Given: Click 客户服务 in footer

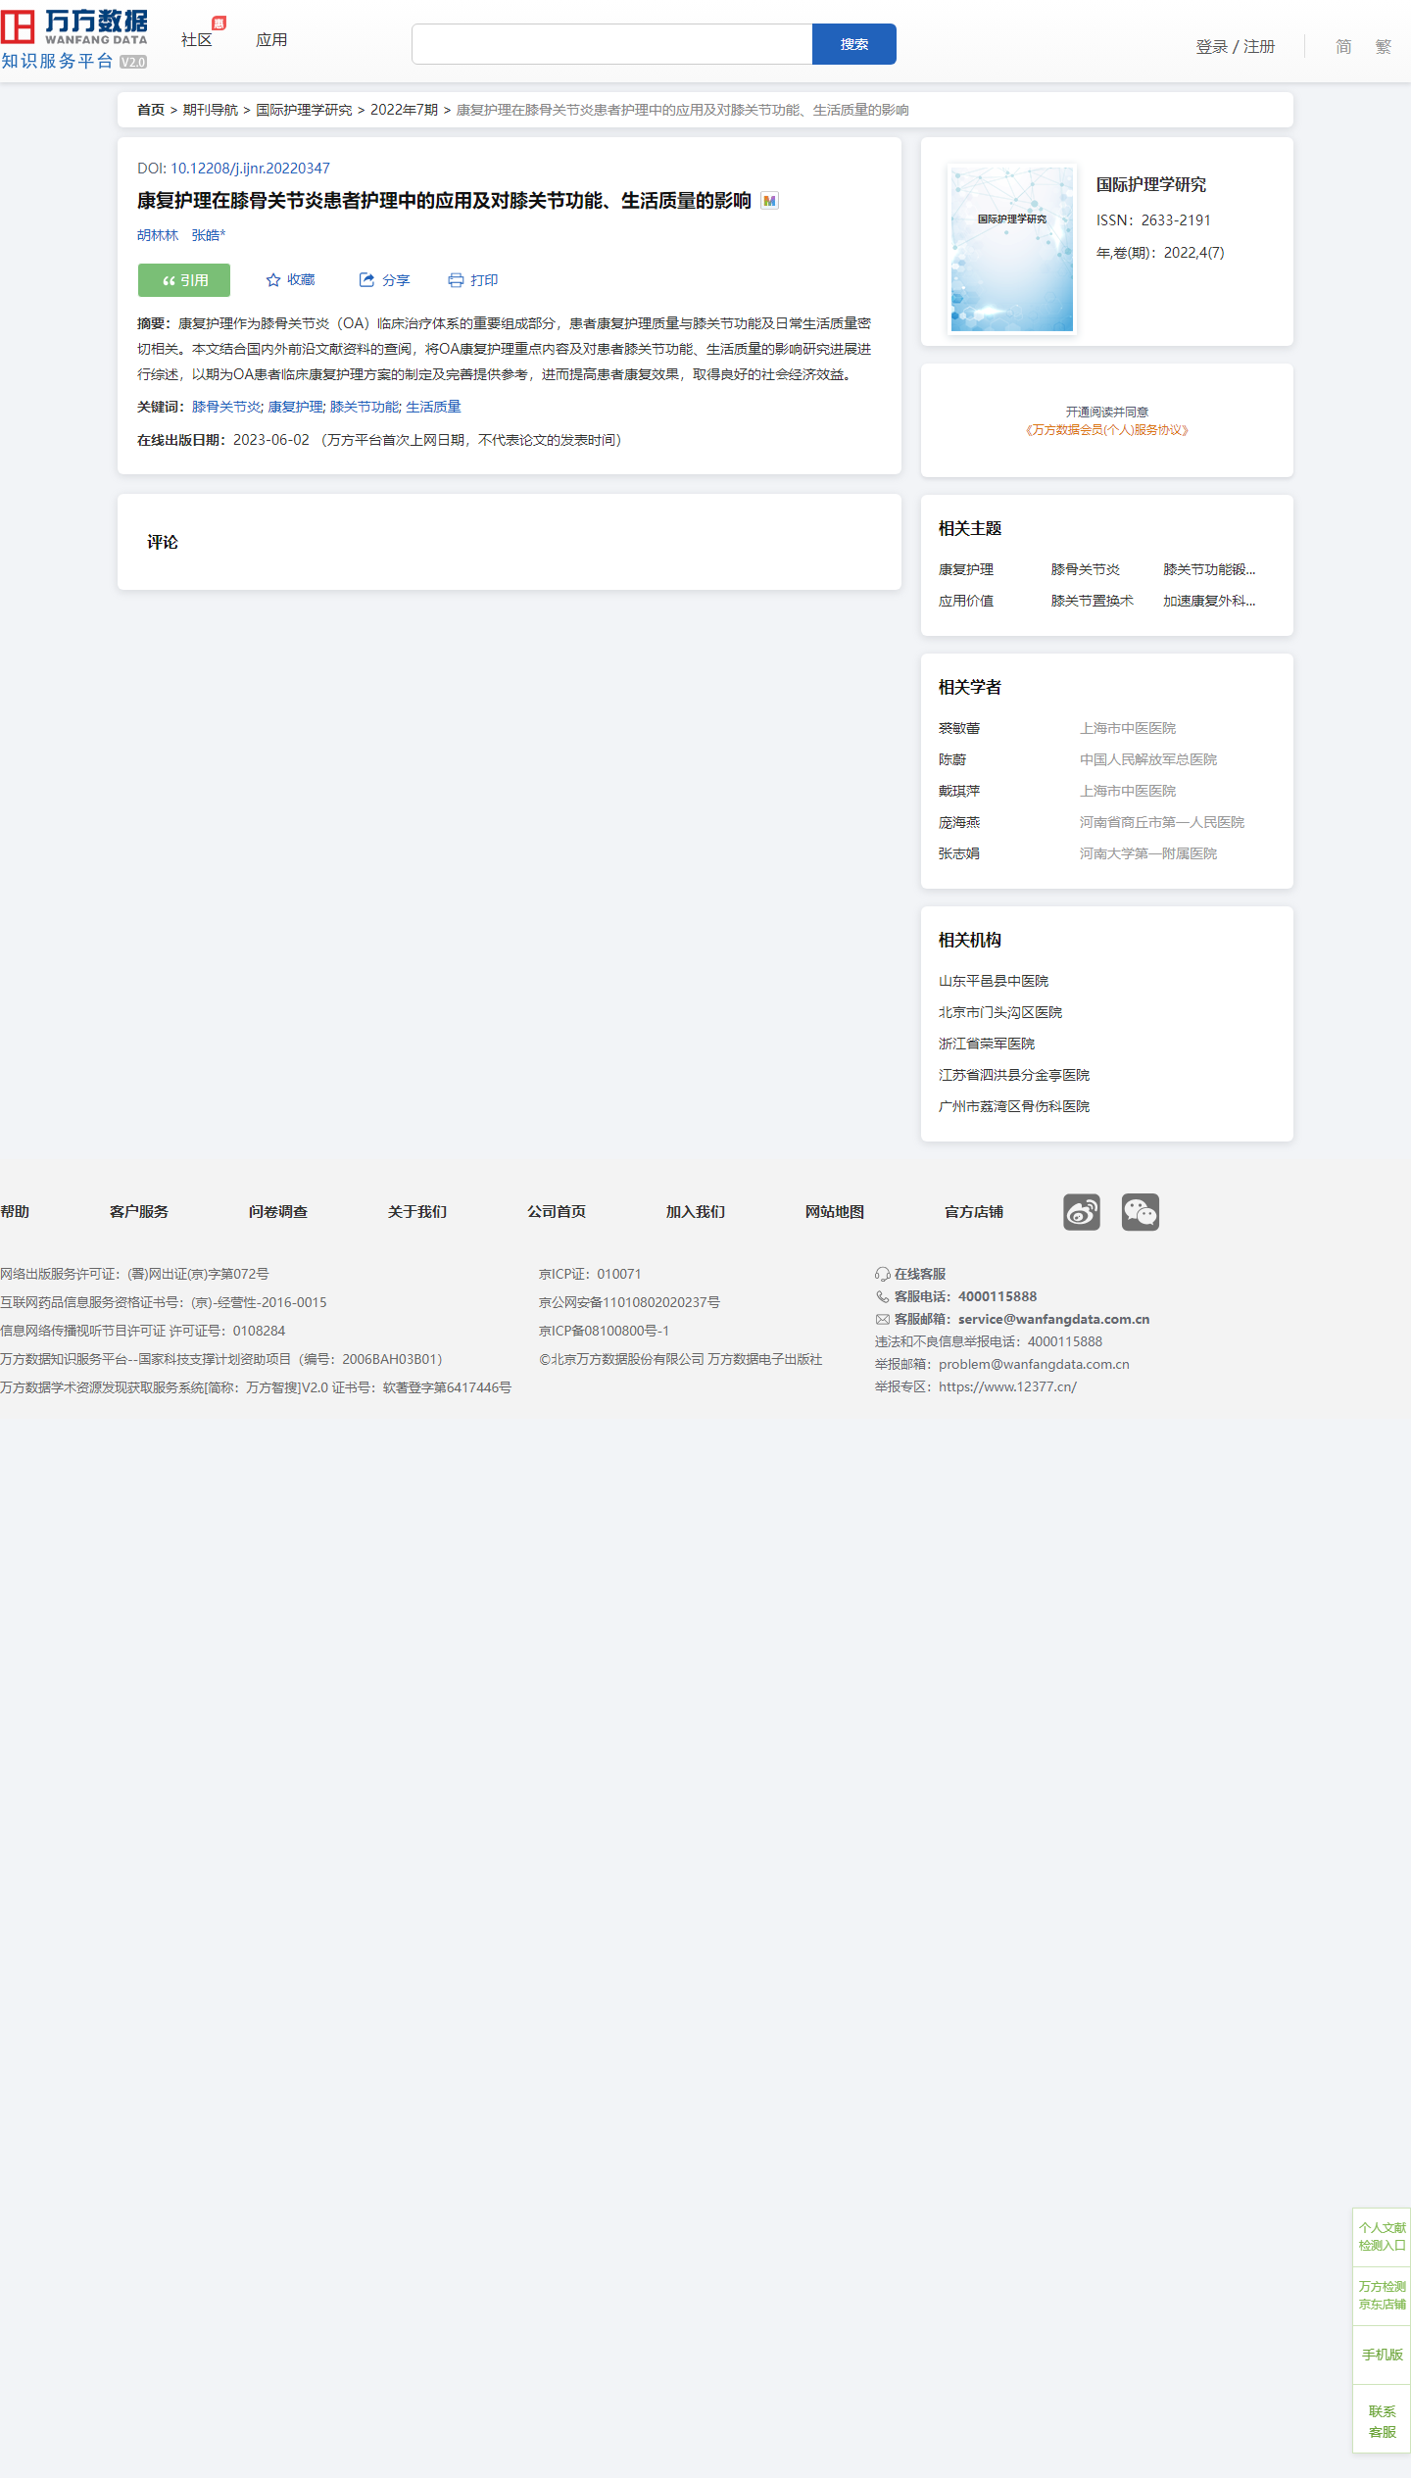Looking at the screenshot, I should coord(139,1212).
